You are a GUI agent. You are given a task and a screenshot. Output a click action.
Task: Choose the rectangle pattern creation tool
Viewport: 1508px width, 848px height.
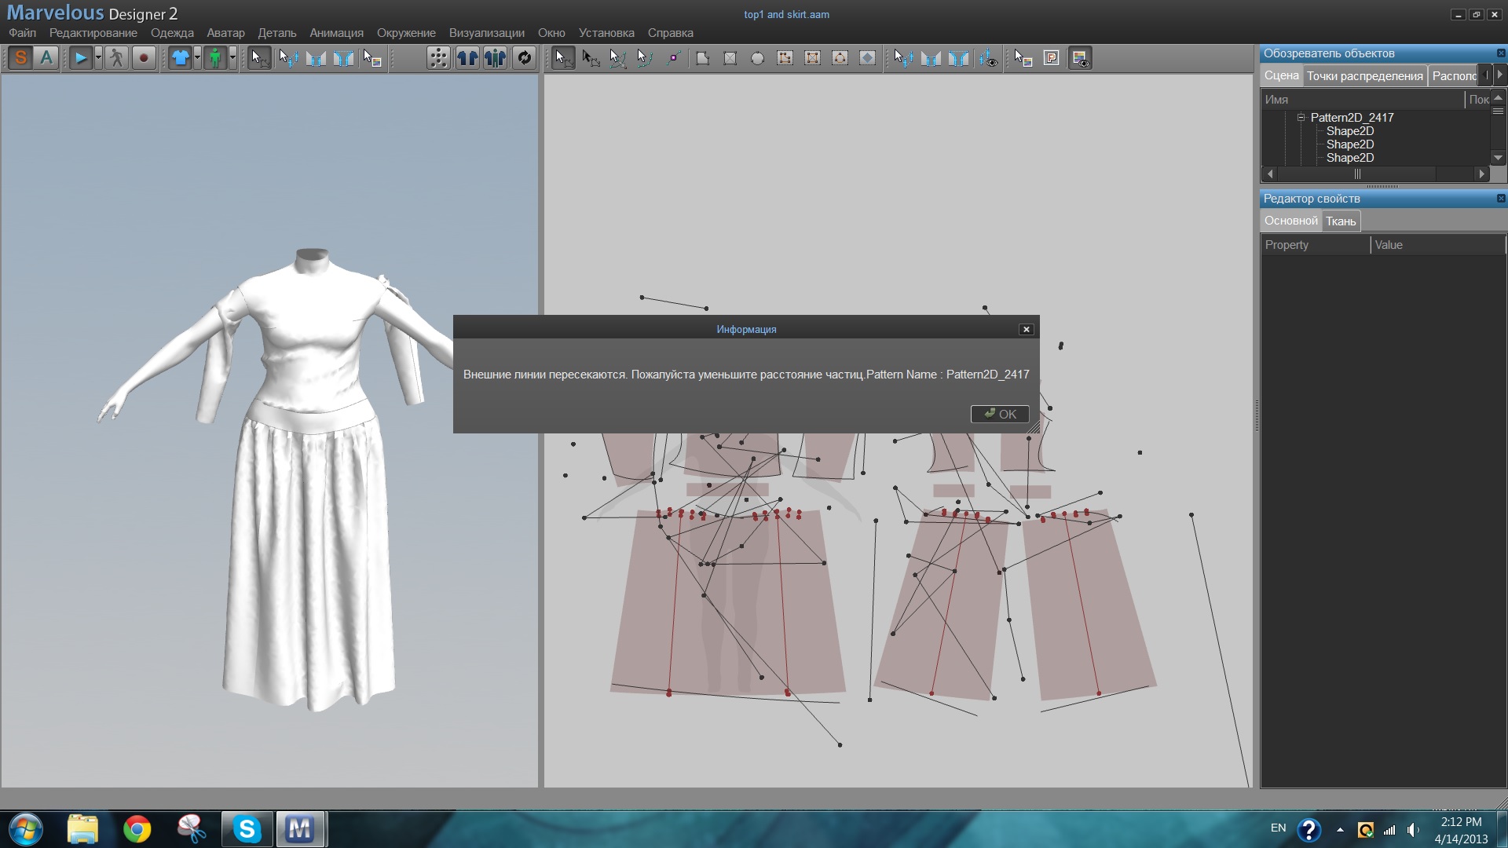(730, 58)
